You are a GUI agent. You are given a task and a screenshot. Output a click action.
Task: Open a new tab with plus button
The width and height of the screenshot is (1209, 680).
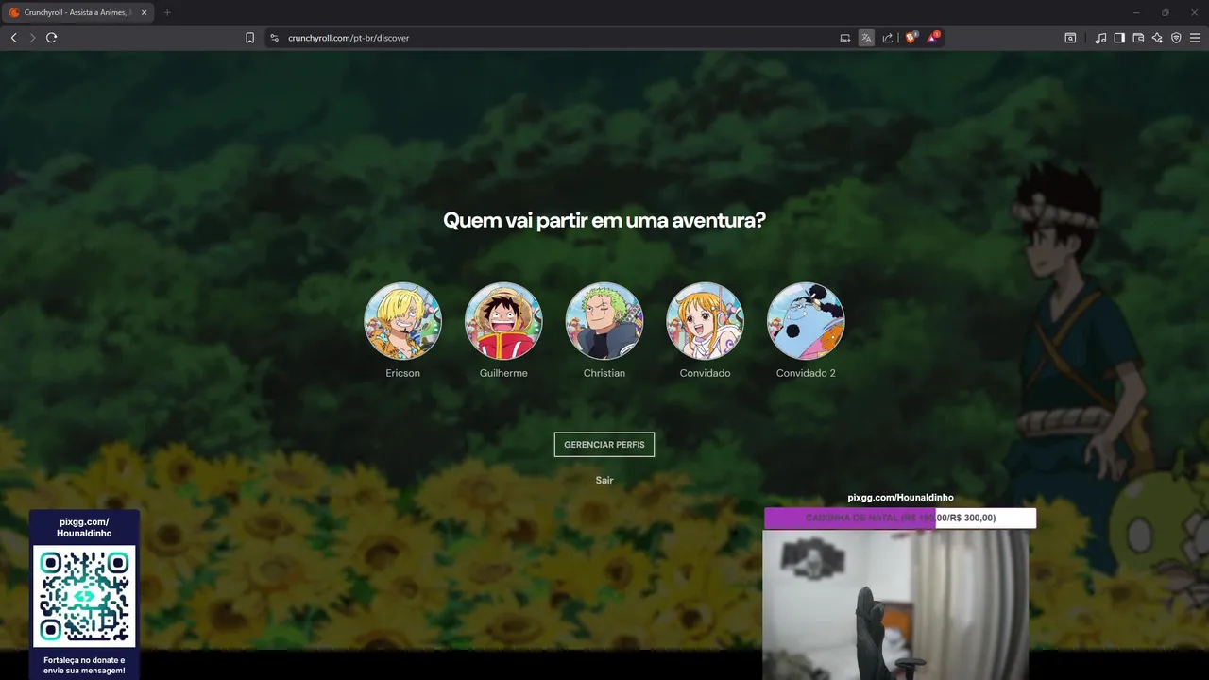click(x=167, y=12)
